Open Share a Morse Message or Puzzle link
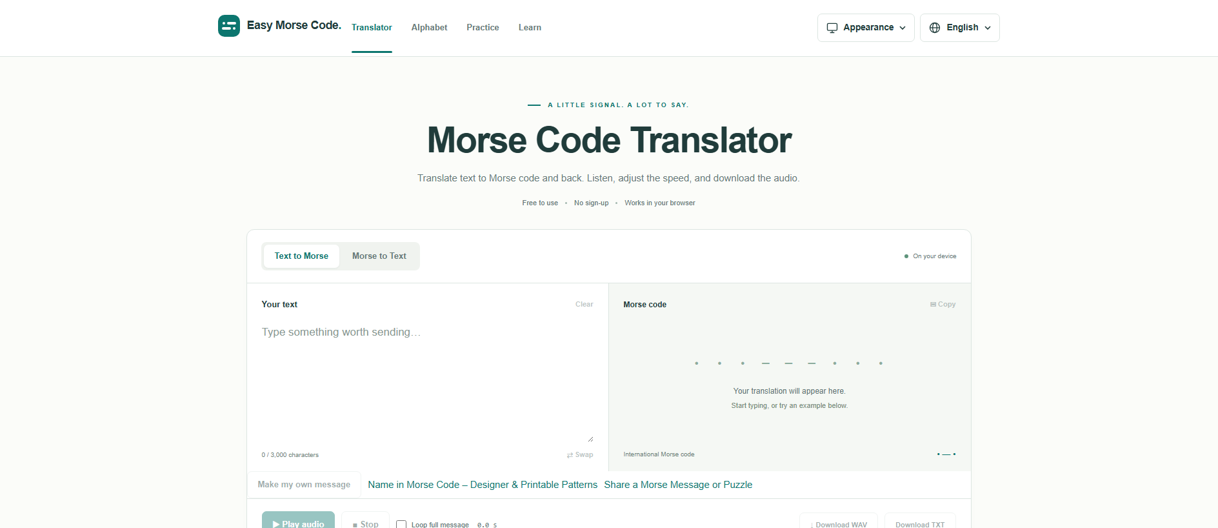Viewport: 1218px width, 528px height. pos(678,485)
